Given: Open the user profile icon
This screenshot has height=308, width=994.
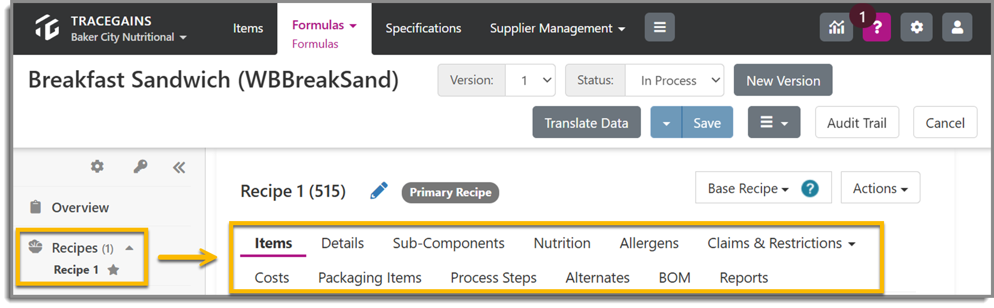Looking at the screenshot, I should [x=957, y=27].
